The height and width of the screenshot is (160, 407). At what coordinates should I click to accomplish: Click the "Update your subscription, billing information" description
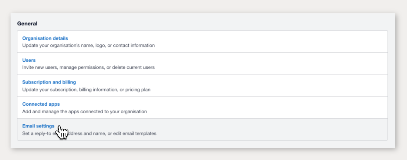tap(70, 90)
